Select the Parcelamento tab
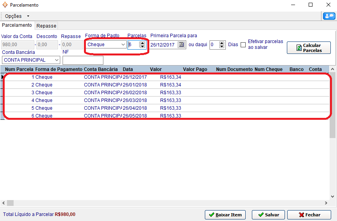Viewport: 337px width, 221px height. click(x=17, y=25)
